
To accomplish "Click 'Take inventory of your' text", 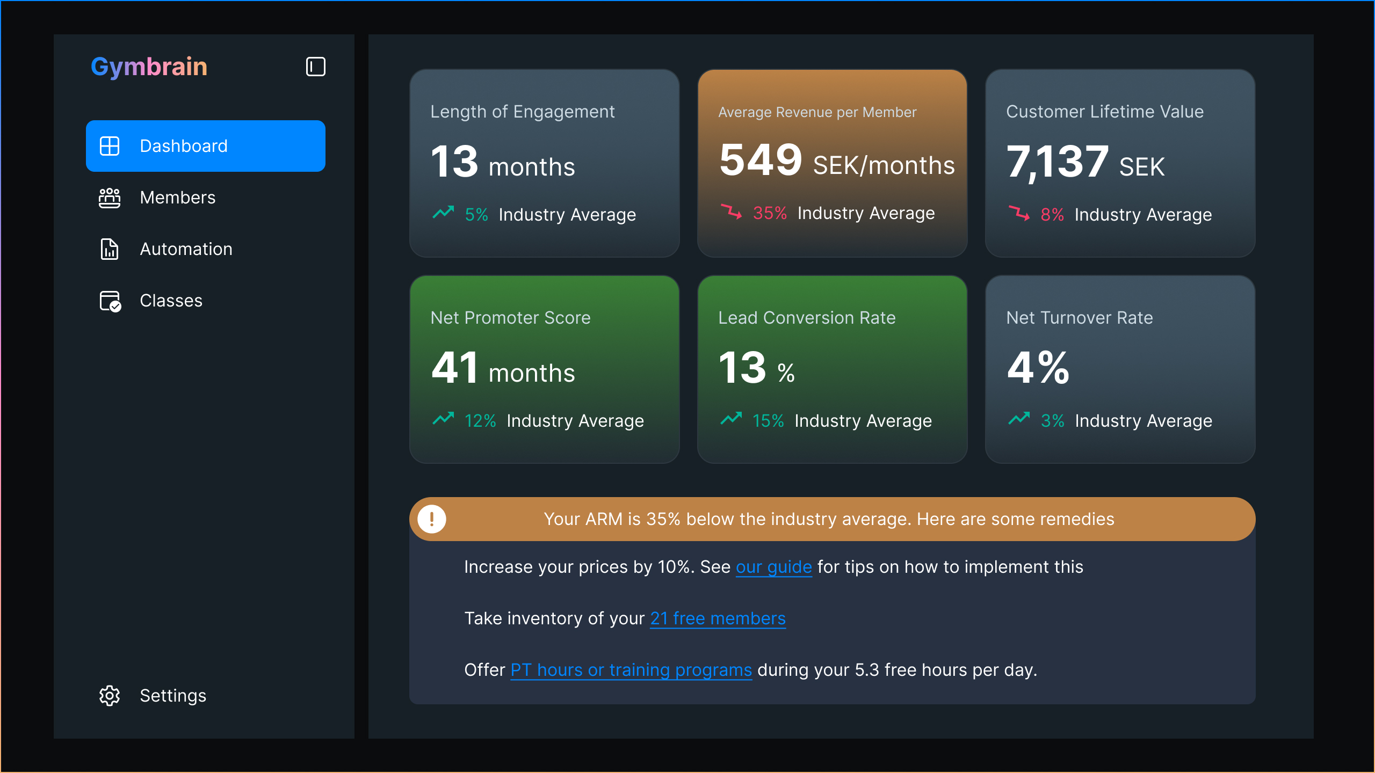I will click(x=554, y=619).
